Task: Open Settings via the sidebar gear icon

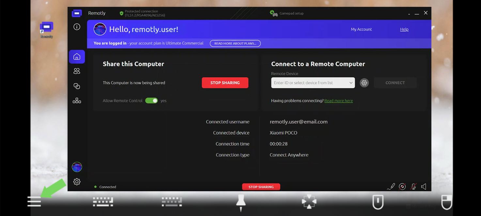Action: 77,181
